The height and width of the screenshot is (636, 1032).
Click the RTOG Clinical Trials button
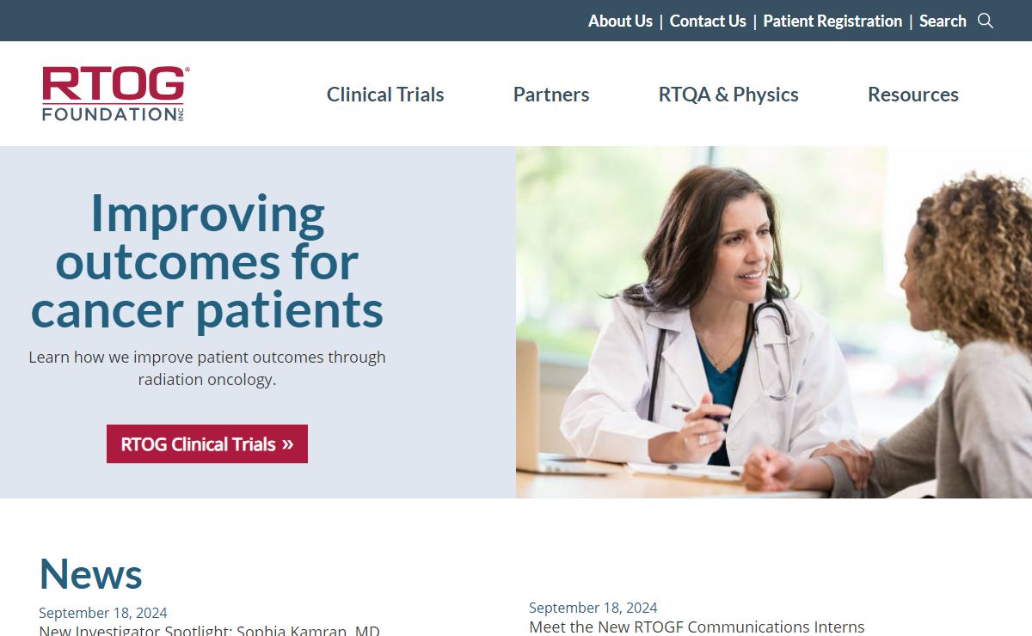tap(207, 443)
